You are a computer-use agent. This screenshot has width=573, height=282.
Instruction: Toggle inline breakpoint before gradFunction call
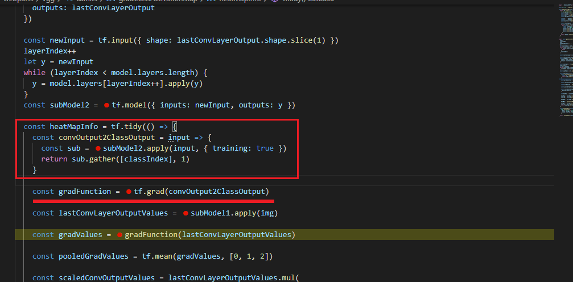pyautogui.click(x=119, y=235)
